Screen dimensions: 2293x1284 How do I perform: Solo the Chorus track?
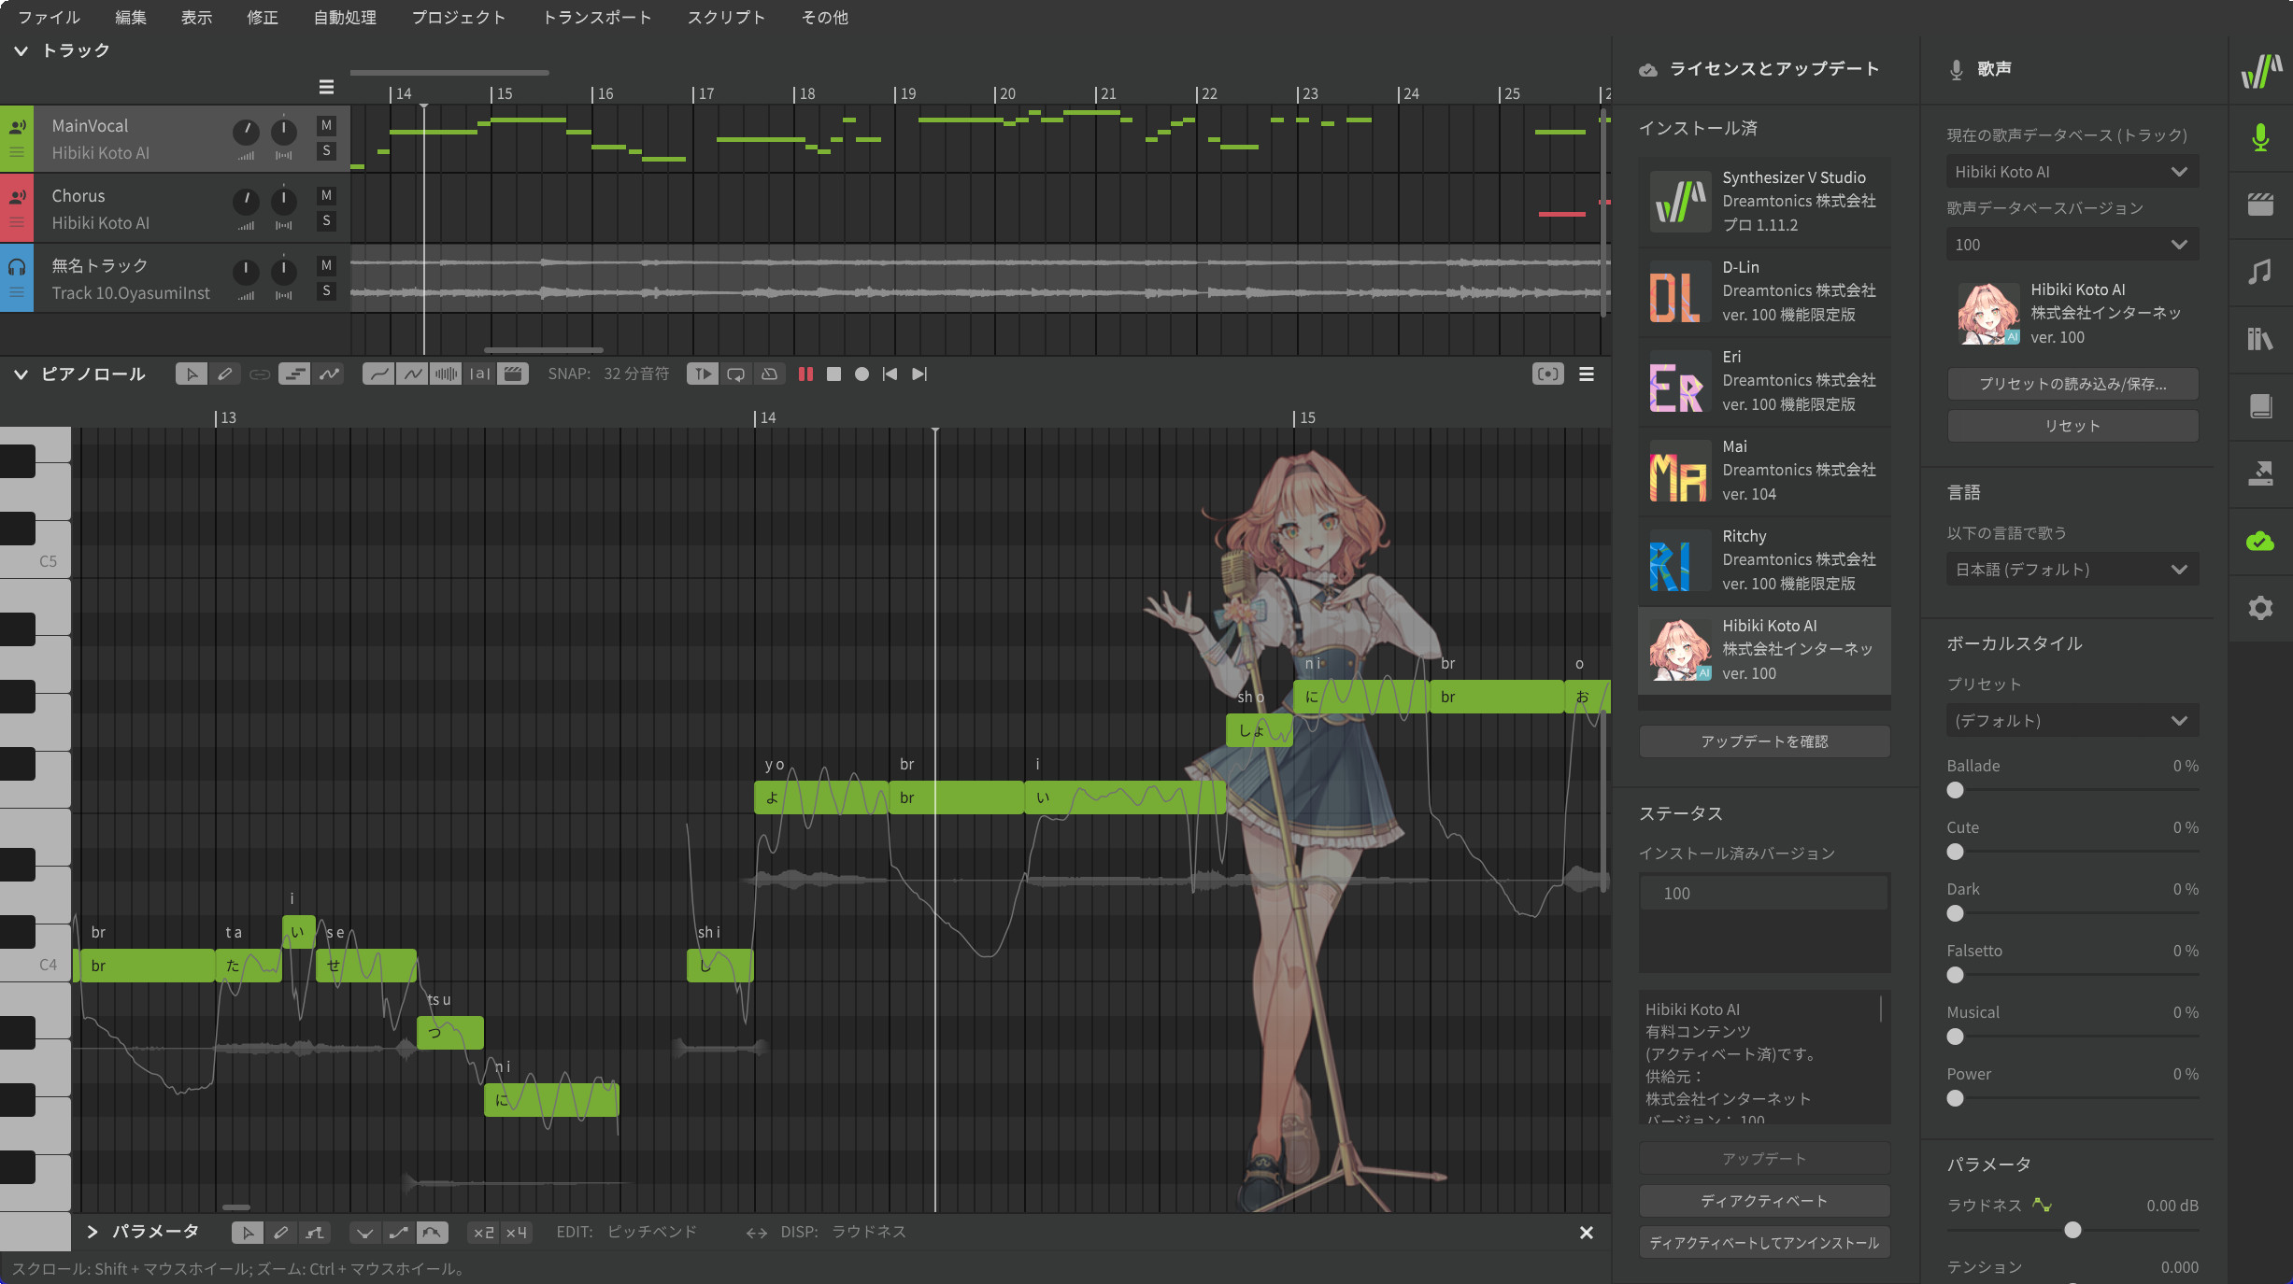[326, 220]
